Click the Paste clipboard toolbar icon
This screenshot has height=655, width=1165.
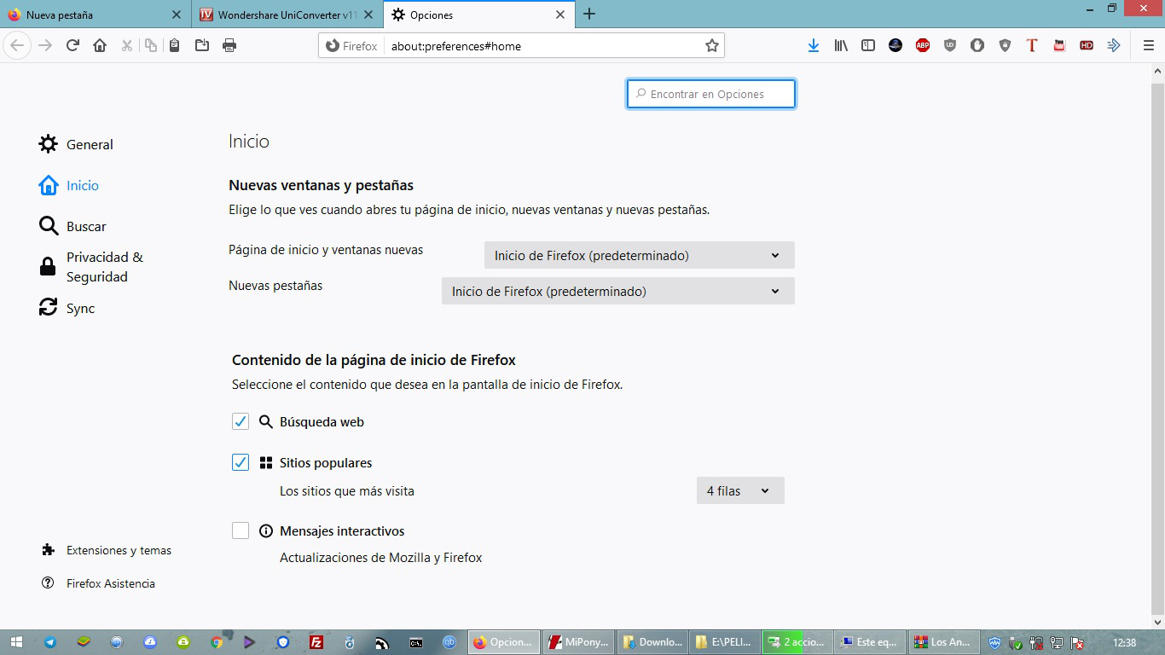click(174, 45)
